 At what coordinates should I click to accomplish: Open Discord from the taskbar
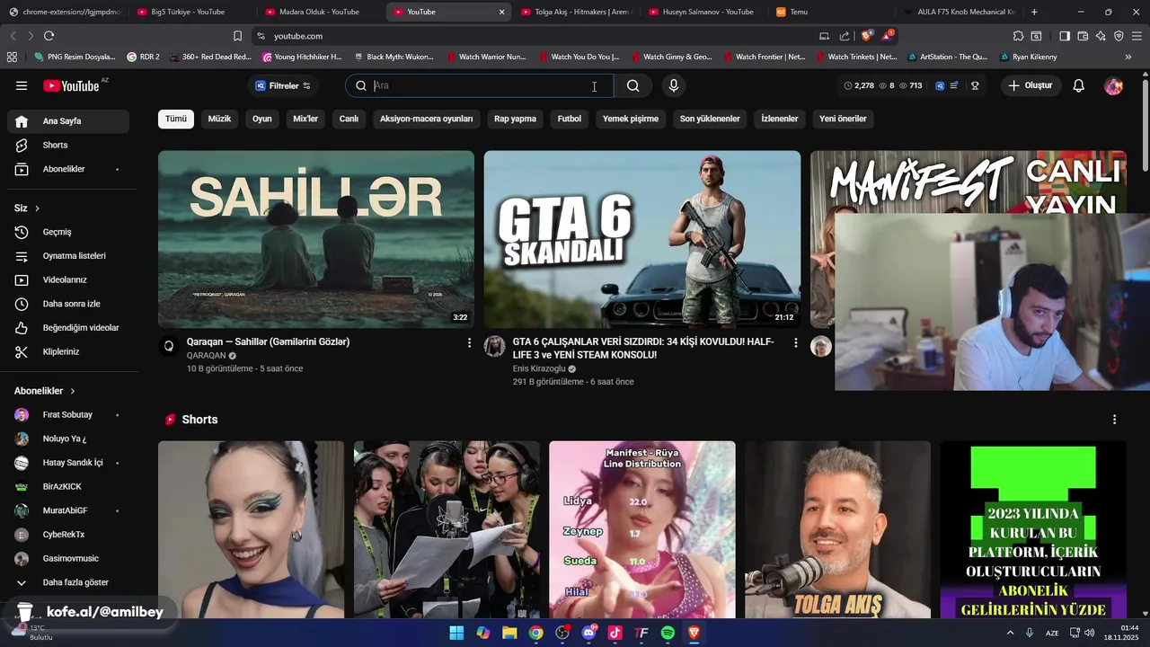589,633
